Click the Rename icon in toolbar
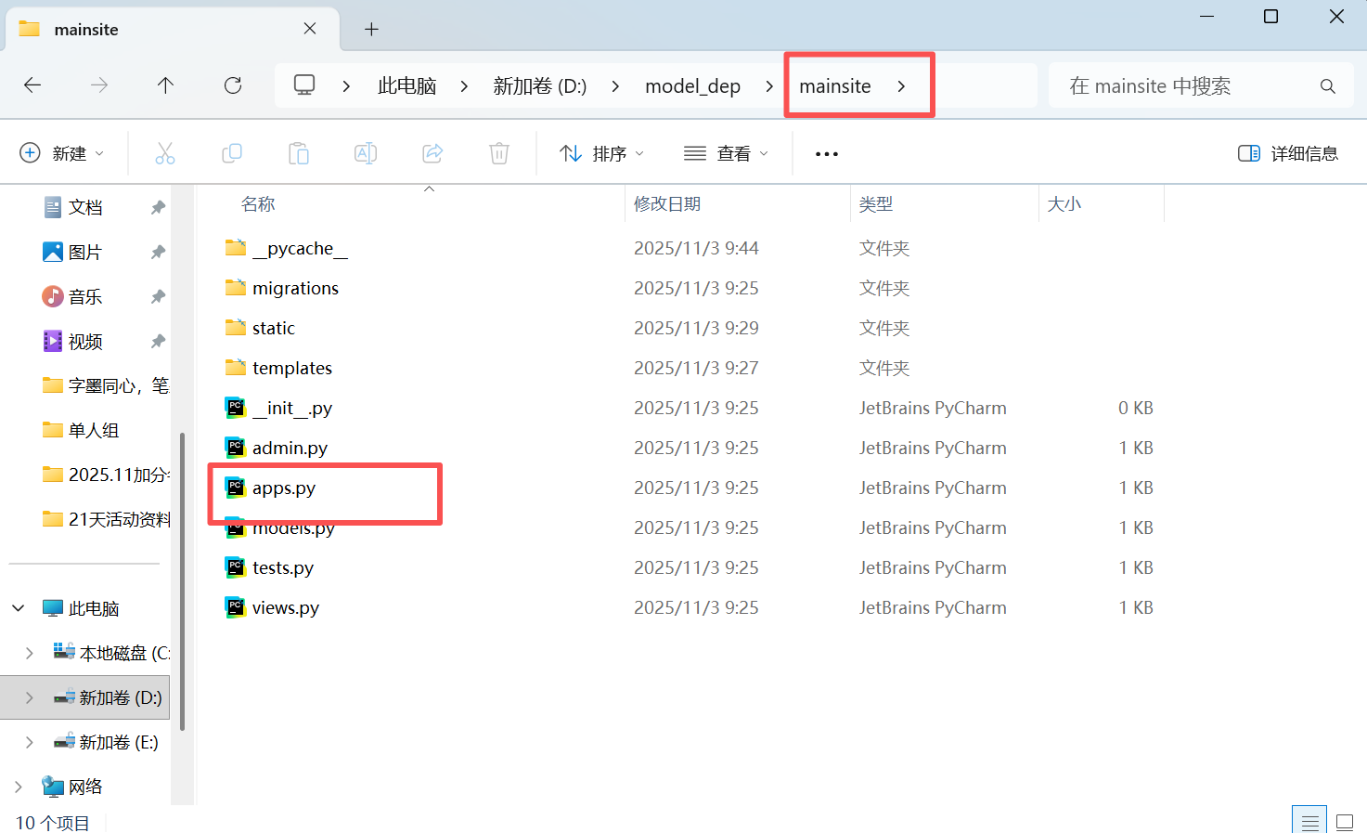Viewport: 1367px width, 833px height. tap(366, 153)
